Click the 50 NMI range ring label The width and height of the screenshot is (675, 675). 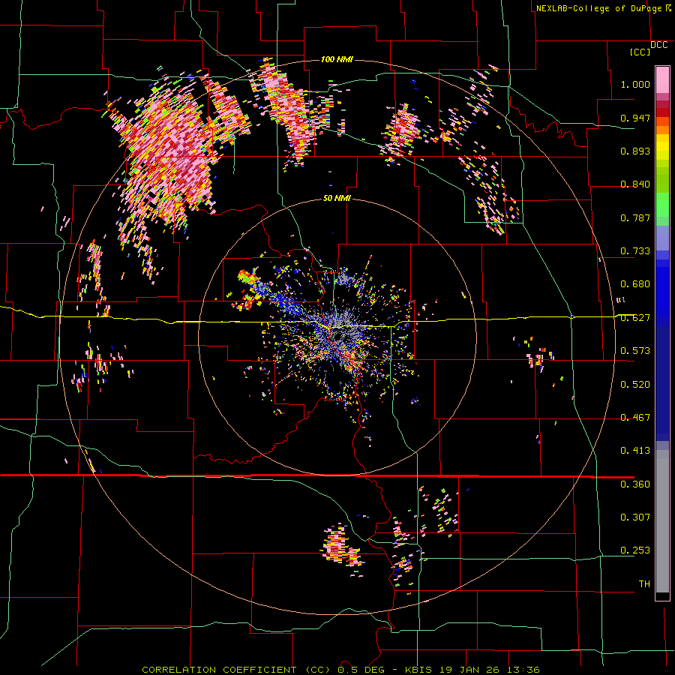[x=337, y=198]
